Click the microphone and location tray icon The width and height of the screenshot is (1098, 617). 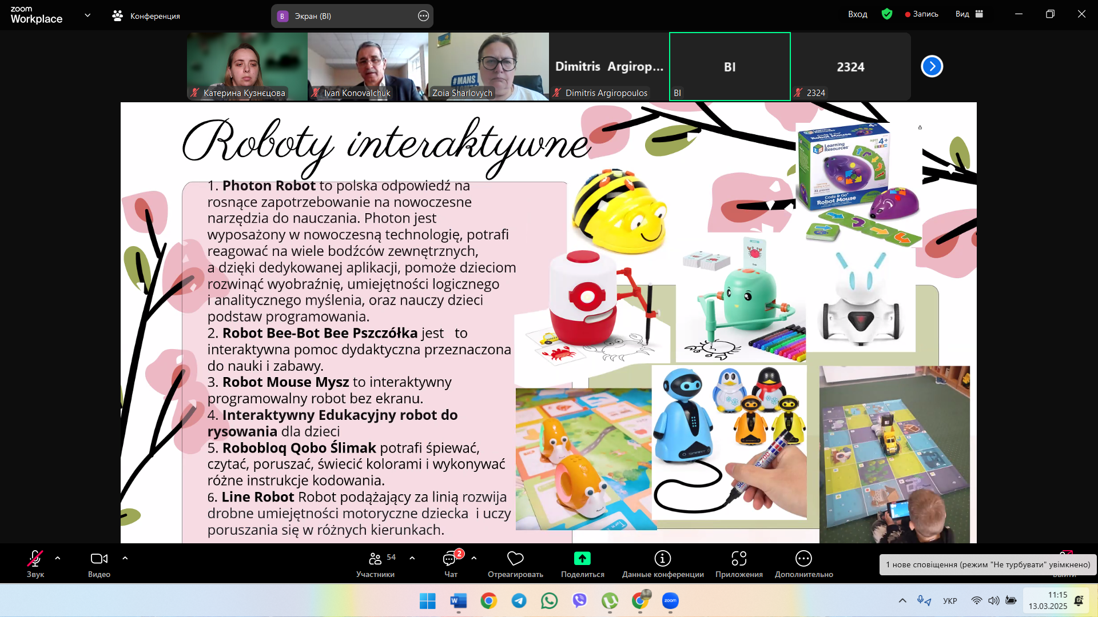click(924, 601)
